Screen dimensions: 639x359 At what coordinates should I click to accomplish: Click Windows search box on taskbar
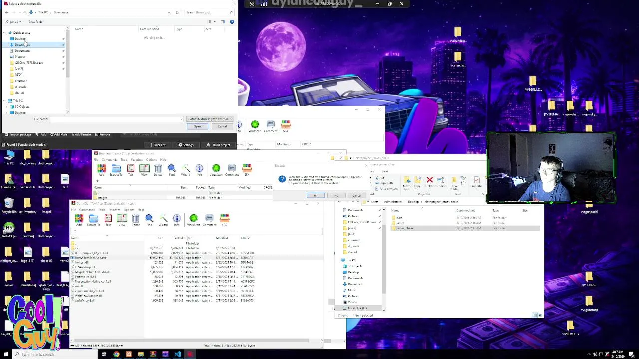tap(55, 354)
